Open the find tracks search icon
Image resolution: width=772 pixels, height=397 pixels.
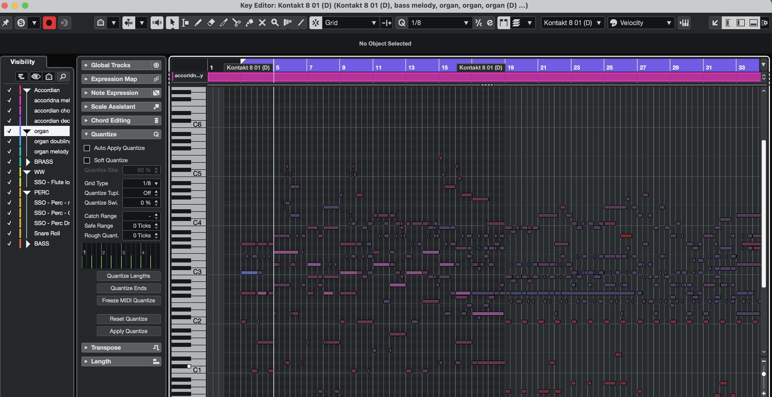point(63,77)
